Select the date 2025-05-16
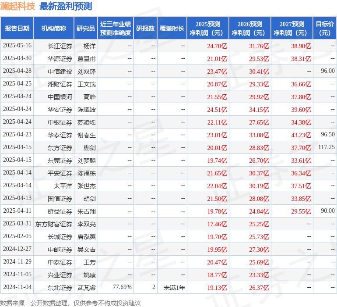 point(17,46)
